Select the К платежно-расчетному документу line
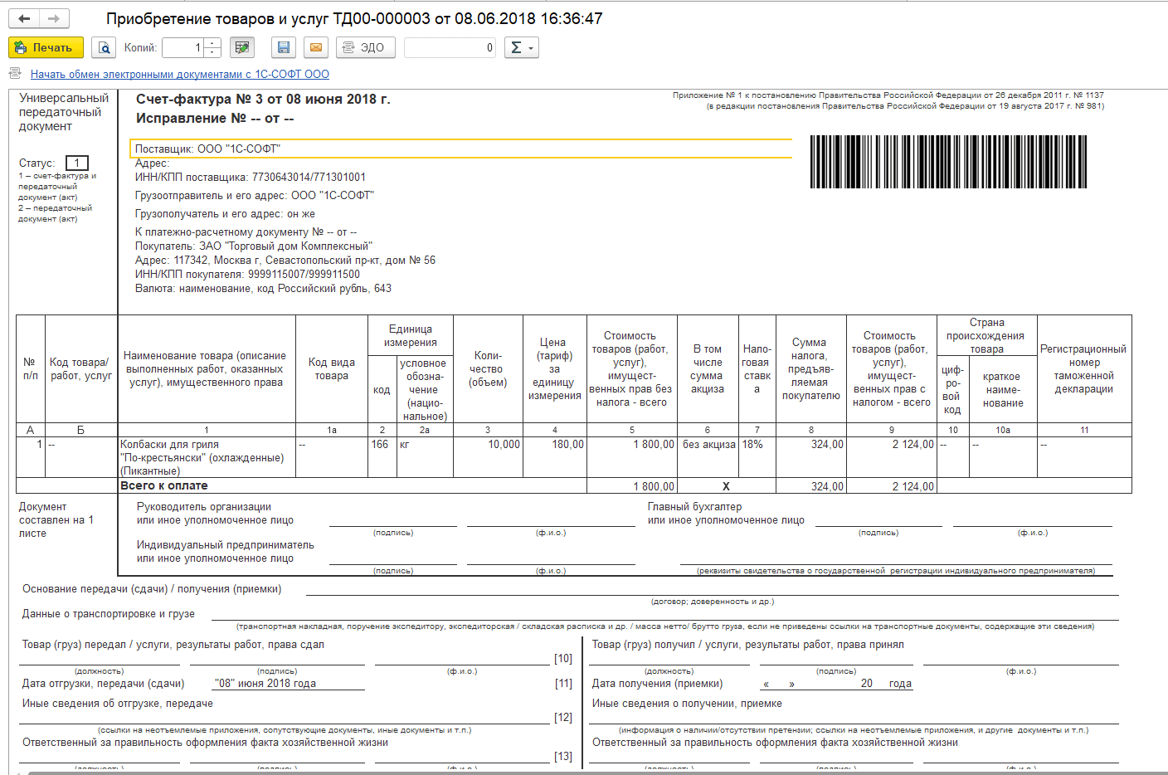The width and height of the screenshot is (1168, 775). tap(246, 232)
